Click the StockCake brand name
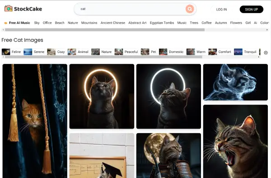This screenshot has height=178, width=271. [x=28, y=9]
